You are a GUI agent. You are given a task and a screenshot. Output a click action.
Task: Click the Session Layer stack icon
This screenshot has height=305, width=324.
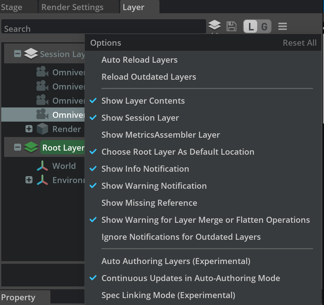pyautogui.click(x=31, y=54)
